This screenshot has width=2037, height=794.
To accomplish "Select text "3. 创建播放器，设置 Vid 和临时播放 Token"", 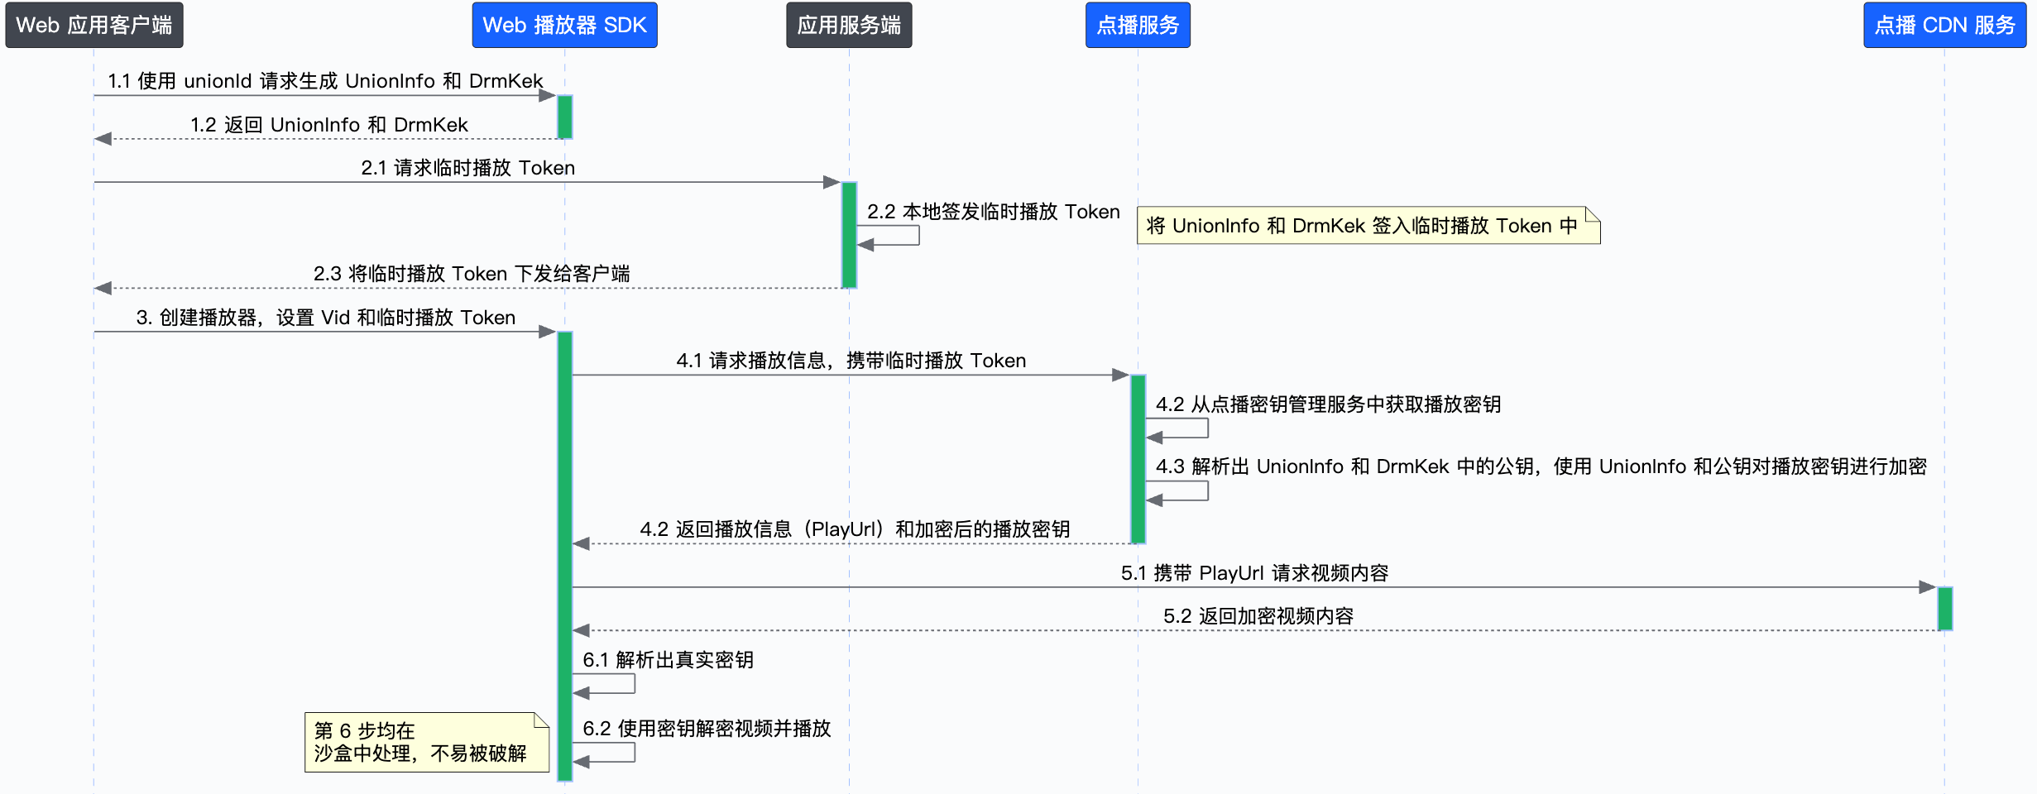I will (325, 318).
